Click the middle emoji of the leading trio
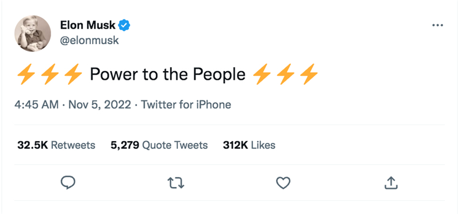This screenshot has width=460, height=214. (x=49, y=74)
